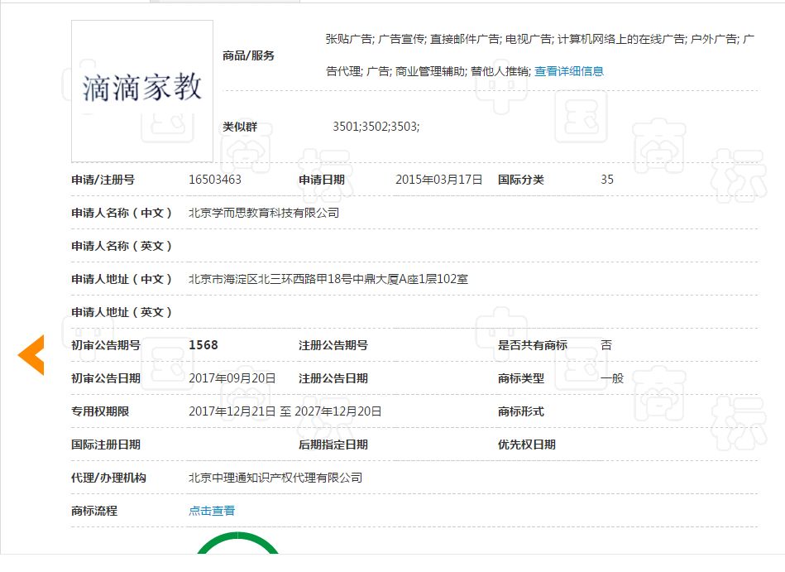Click application date 2015年03月17日
Screen dimensions: 785x572
(x=438, y=180)
